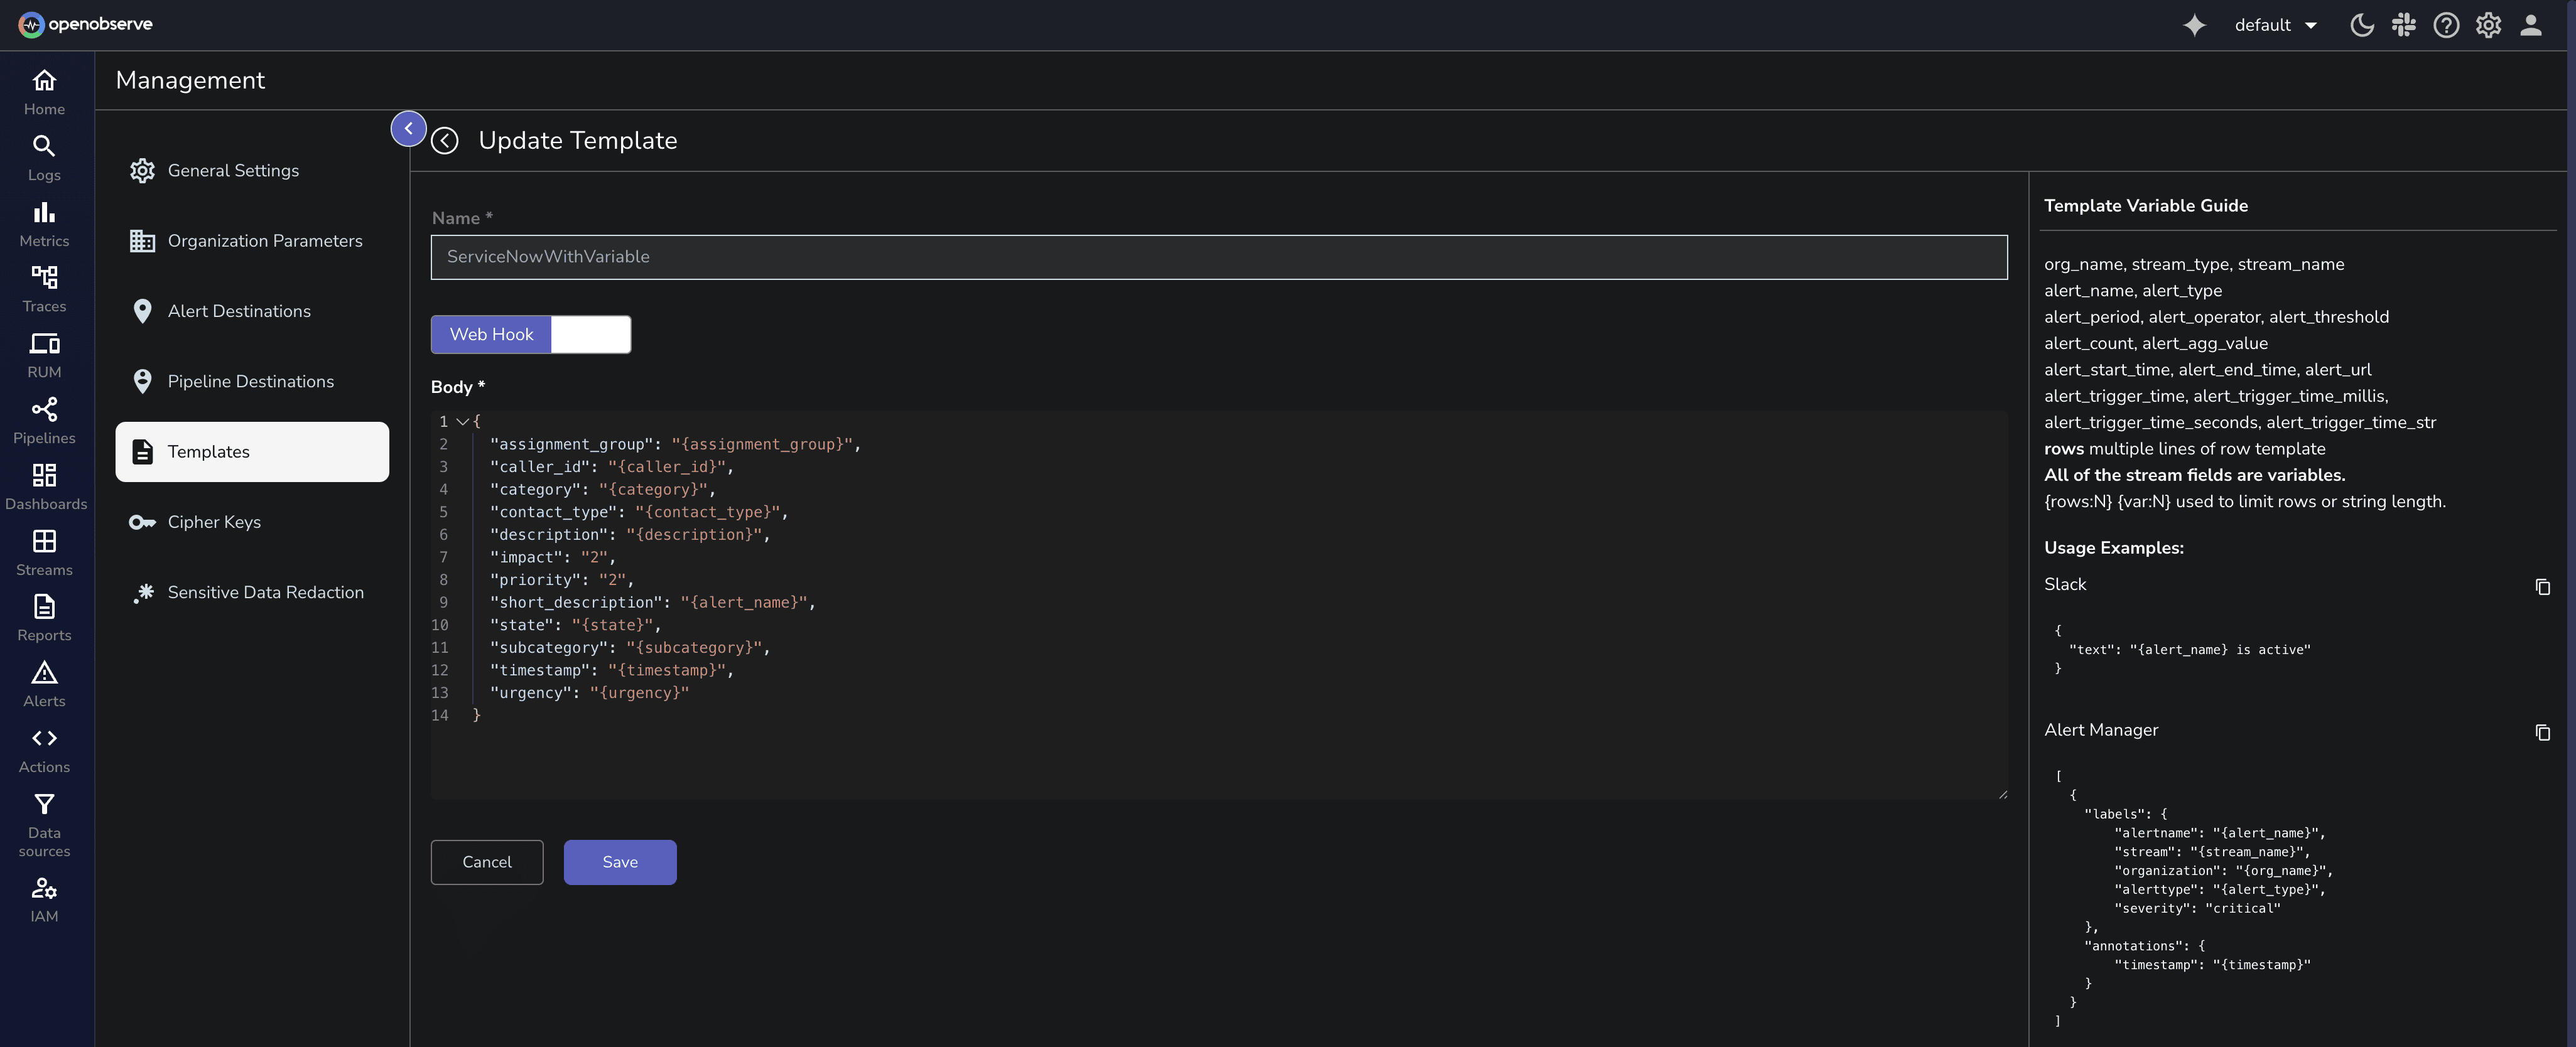Open the help menu
2576x1047 pixels.
coord(2446,25)
